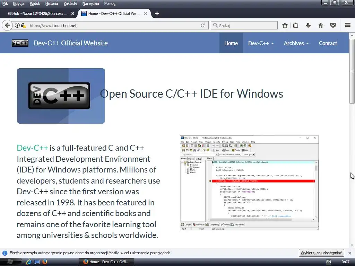Click the EN language indicator in tray
The height and width of the screenshot is (266, 355).
pyautogui.click(x=329, y=262)
